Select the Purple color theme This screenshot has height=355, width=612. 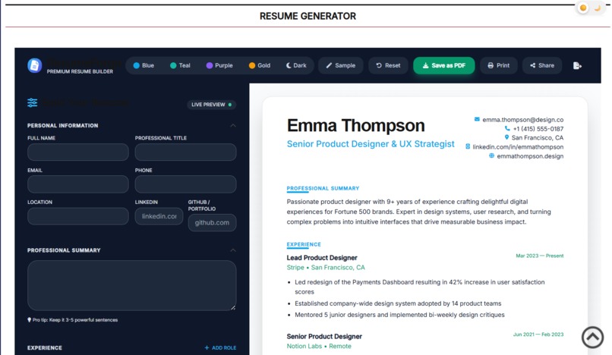tap(219, 65)
